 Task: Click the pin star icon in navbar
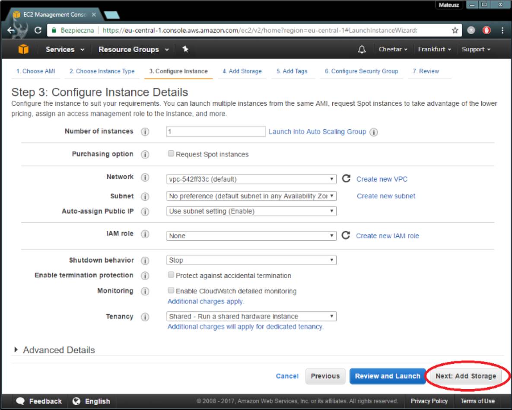[x=185, y=49]
